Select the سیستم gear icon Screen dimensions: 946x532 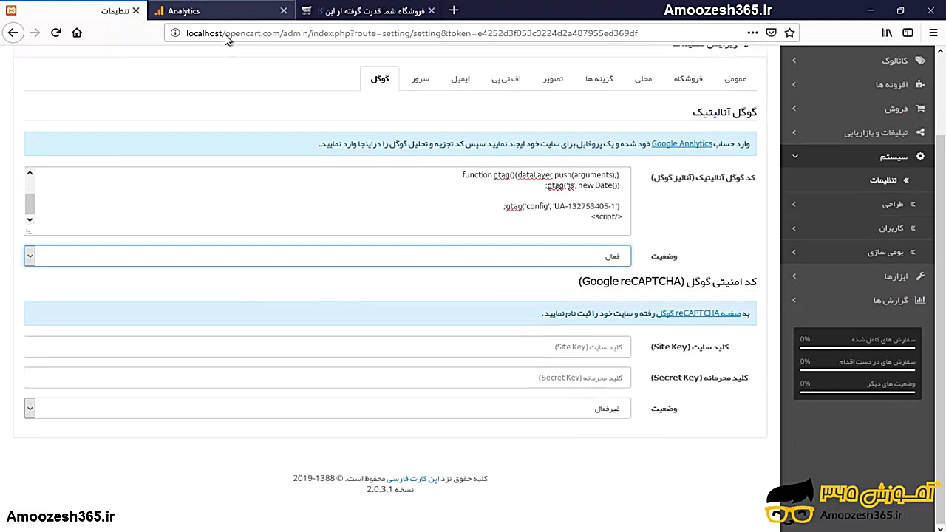click(x=920, y=156)
